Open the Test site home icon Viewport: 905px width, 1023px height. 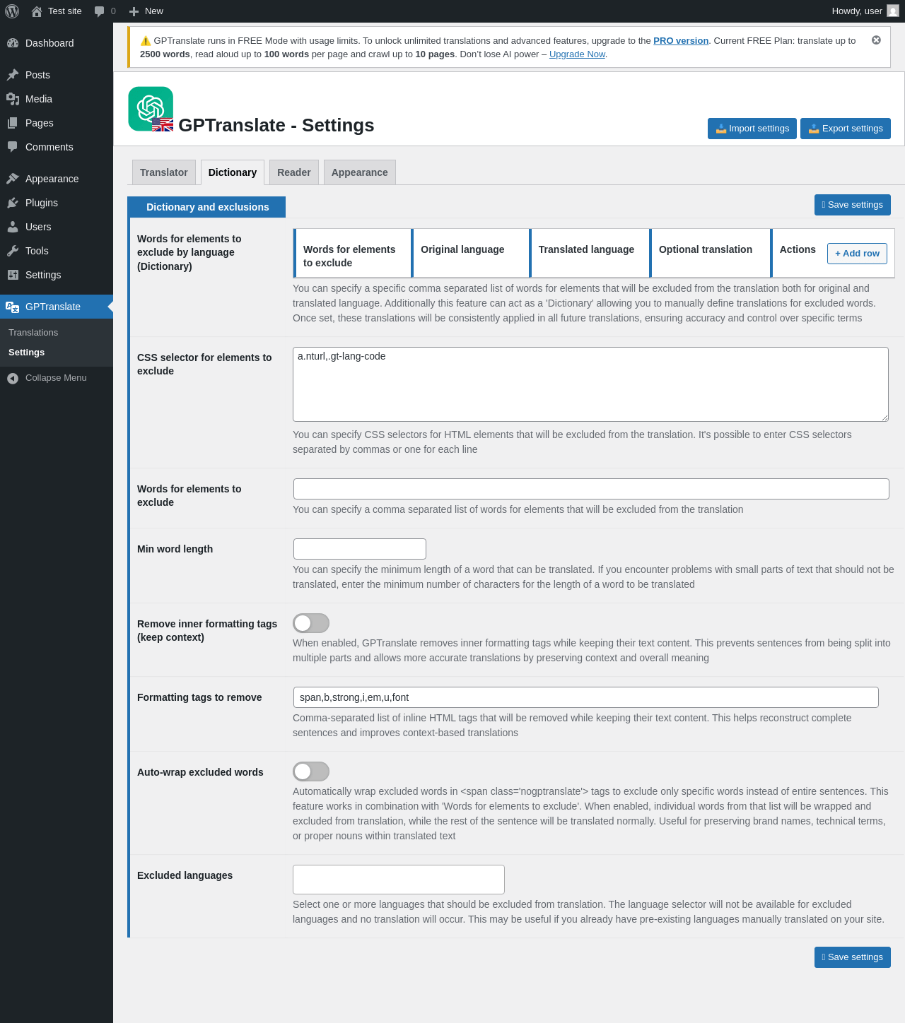pos(37,11)
